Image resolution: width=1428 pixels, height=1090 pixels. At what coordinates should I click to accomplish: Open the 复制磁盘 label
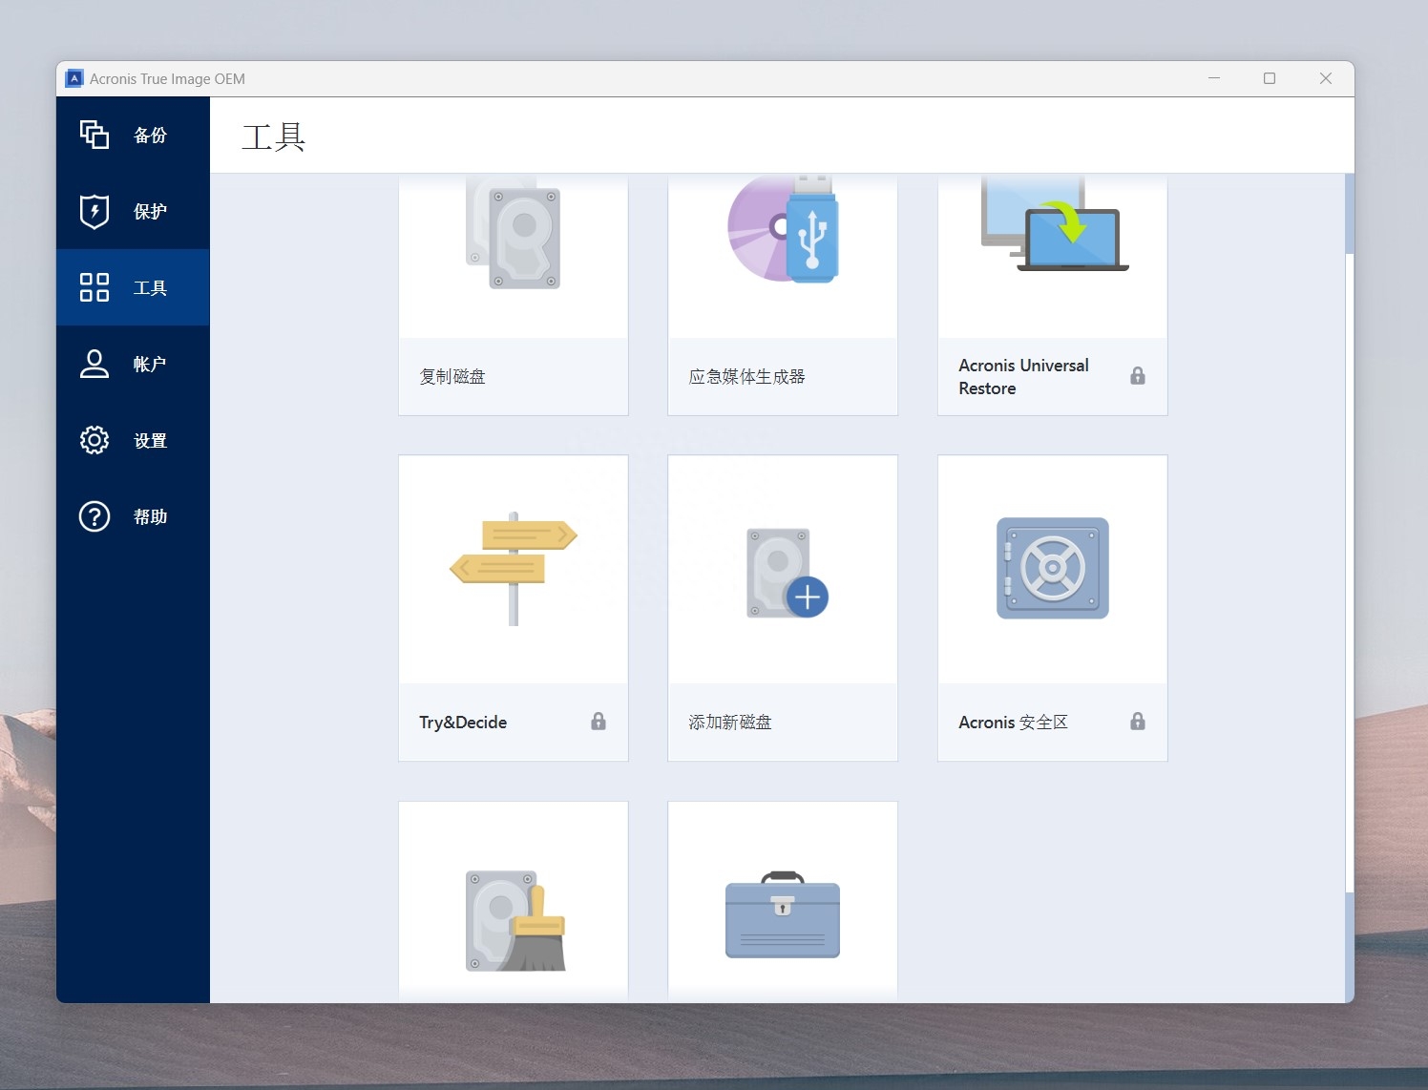[x=452, y=377]
